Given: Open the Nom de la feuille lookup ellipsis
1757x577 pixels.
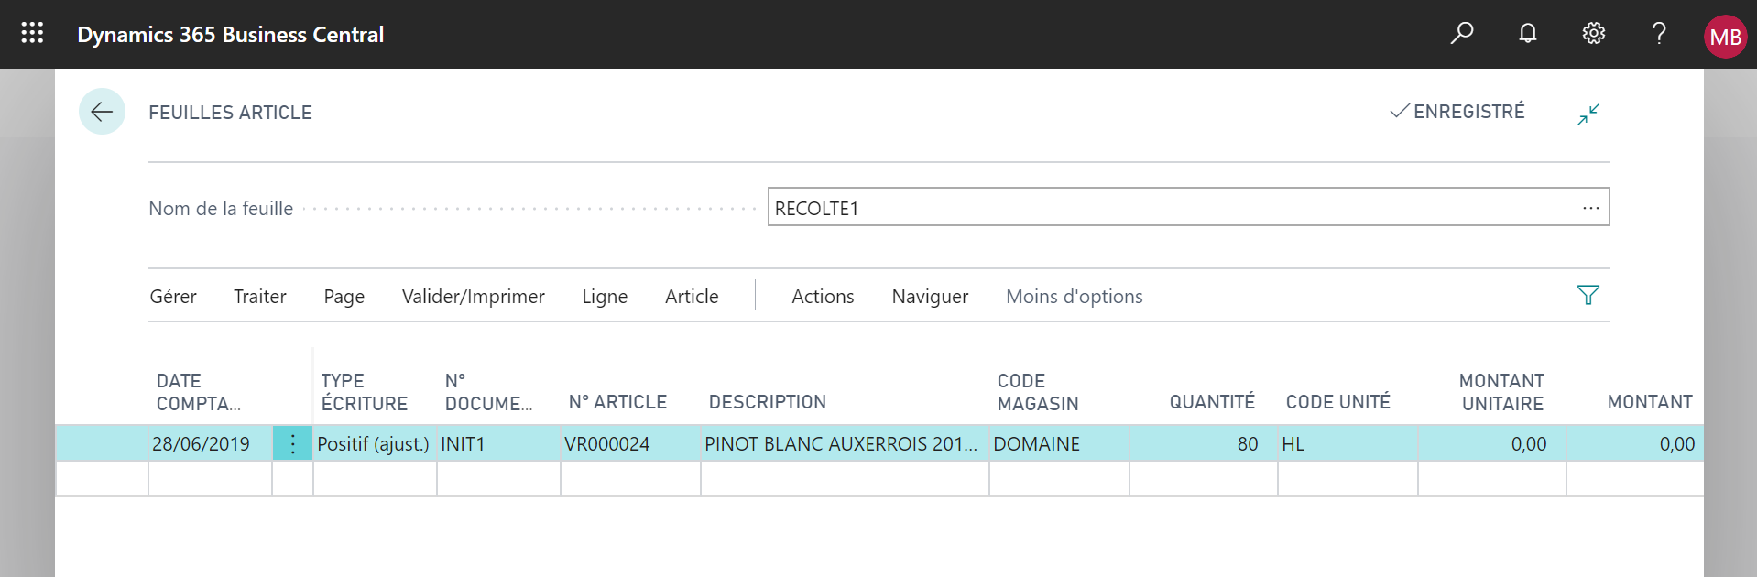Looking at the screenshot, I should (1591, 208).
